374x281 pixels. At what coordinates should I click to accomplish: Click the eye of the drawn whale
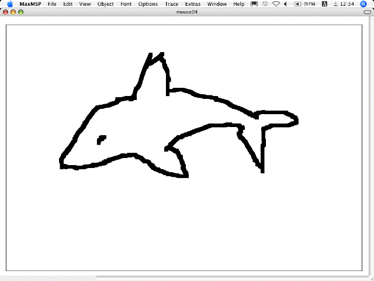coord(101,139)
